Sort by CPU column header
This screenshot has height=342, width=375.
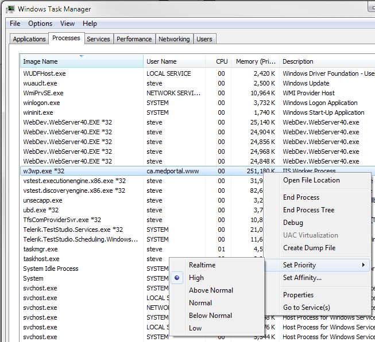coord(218,61)
